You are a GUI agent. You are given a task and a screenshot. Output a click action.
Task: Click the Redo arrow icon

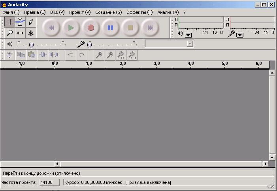click(82, 55)
